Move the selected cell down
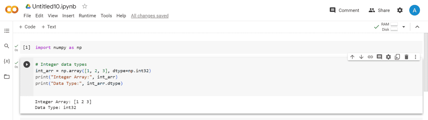 pos(361,57)
